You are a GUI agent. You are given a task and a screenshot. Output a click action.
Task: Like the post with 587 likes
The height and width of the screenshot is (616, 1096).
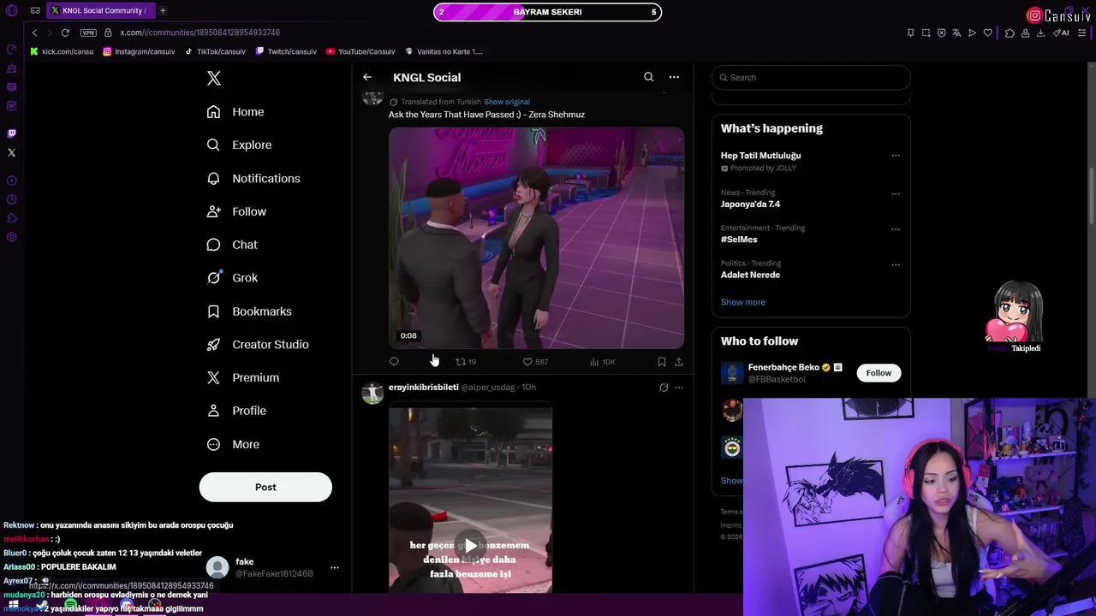535,362
